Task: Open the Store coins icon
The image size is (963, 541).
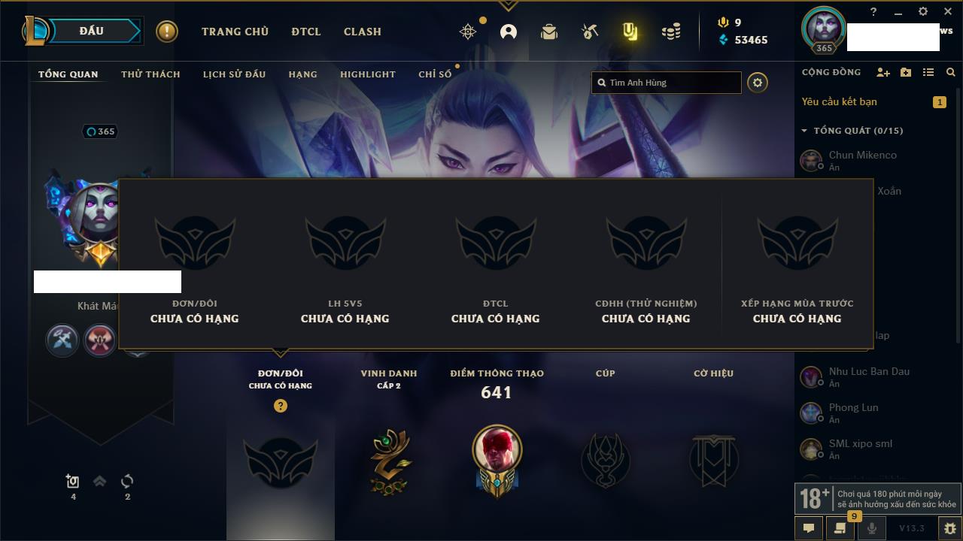Action: [671, 32]
